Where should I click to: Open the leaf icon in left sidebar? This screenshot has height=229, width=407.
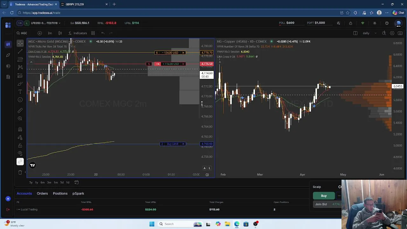click(8, 55)
